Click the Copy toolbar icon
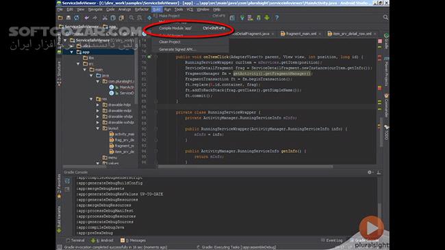The height and width of the screenshot is (250, 445). [x=113, y=18]
